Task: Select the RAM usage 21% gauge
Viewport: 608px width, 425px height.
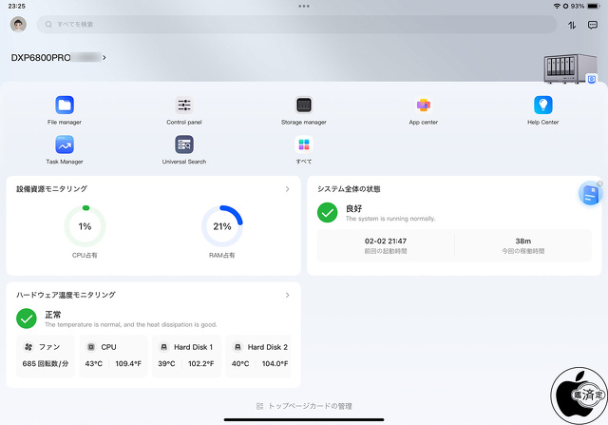Action: (x=221, y=226)
